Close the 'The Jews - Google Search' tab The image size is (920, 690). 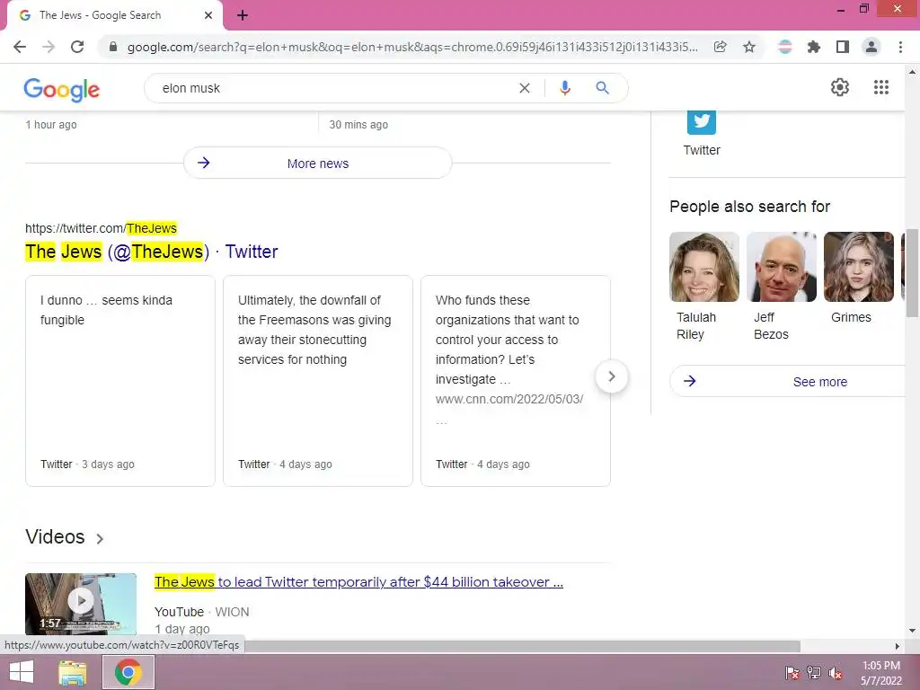click(208, 15)
